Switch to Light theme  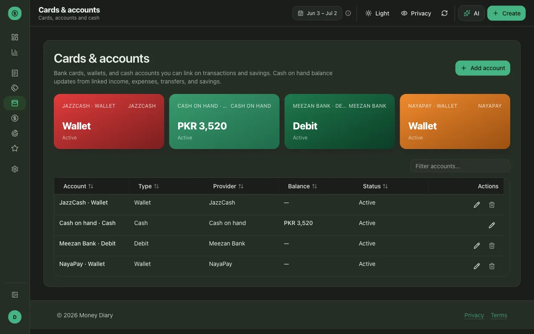point(377,13)
